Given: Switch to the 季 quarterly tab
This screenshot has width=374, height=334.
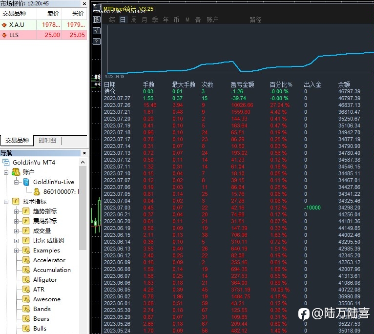Looking at the screenshot, I should click(155, 20).
